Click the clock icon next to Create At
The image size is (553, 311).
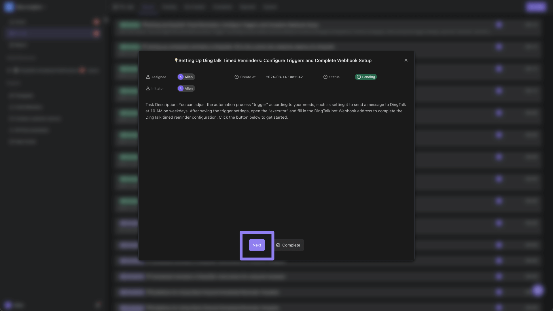point(236,77)
